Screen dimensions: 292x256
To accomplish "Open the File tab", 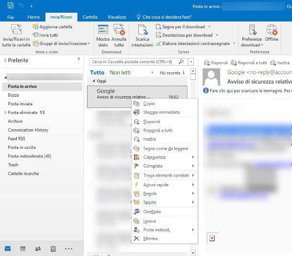I will click(11, 17).
